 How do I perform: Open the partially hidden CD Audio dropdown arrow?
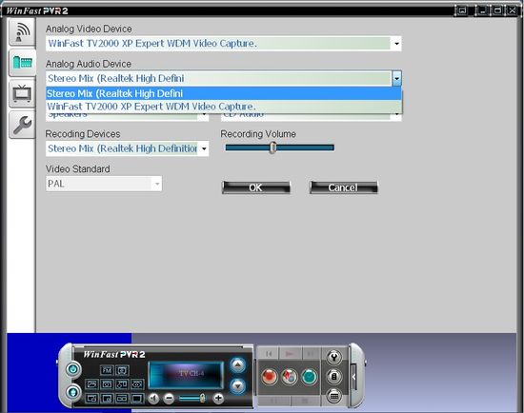pos(396,115)
